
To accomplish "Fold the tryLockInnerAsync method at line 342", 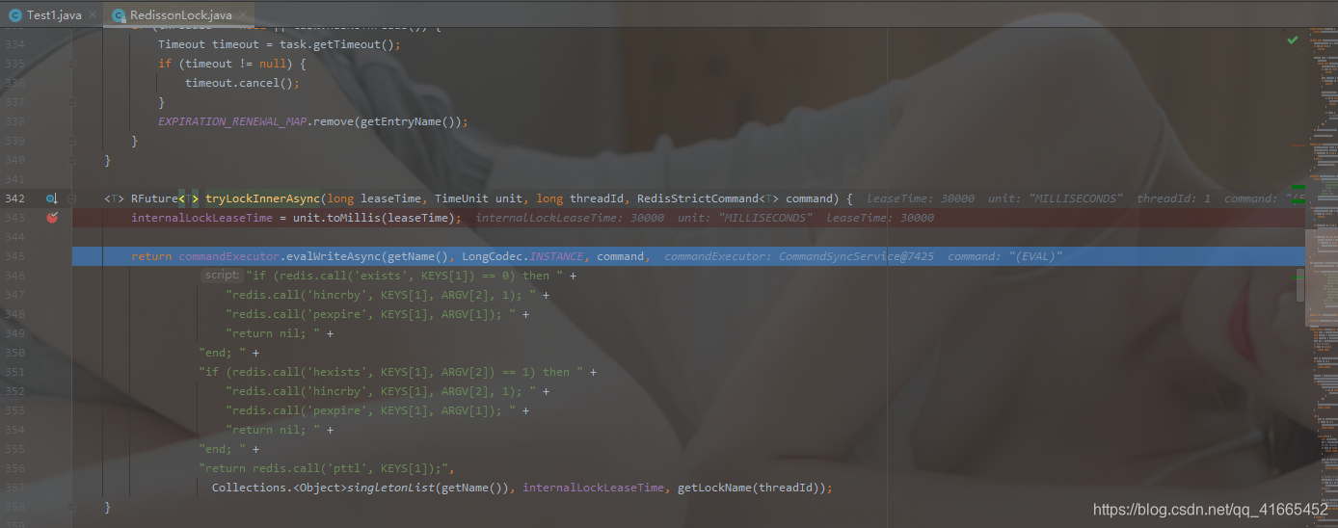I will point(72,198).
